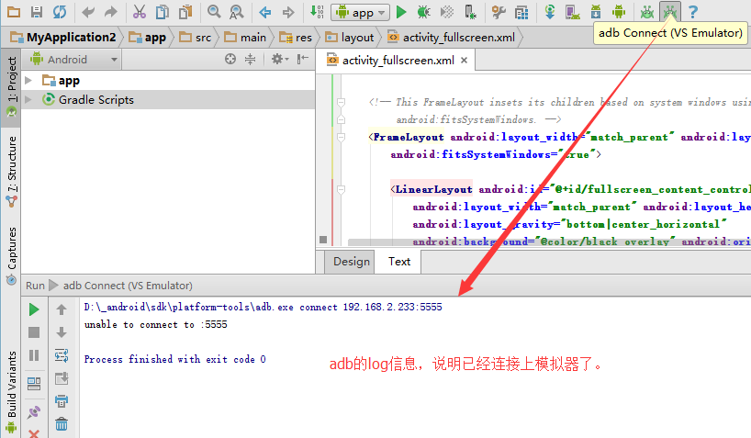Viewport: 751px width, 438px height.
Task: Select the app module in the tree
Action: tap(61, 80)
